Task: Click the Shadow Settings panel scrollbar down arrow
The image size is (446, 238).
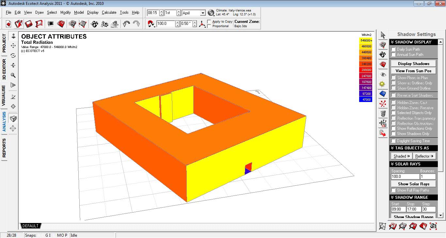Action: tap(440, 215)
